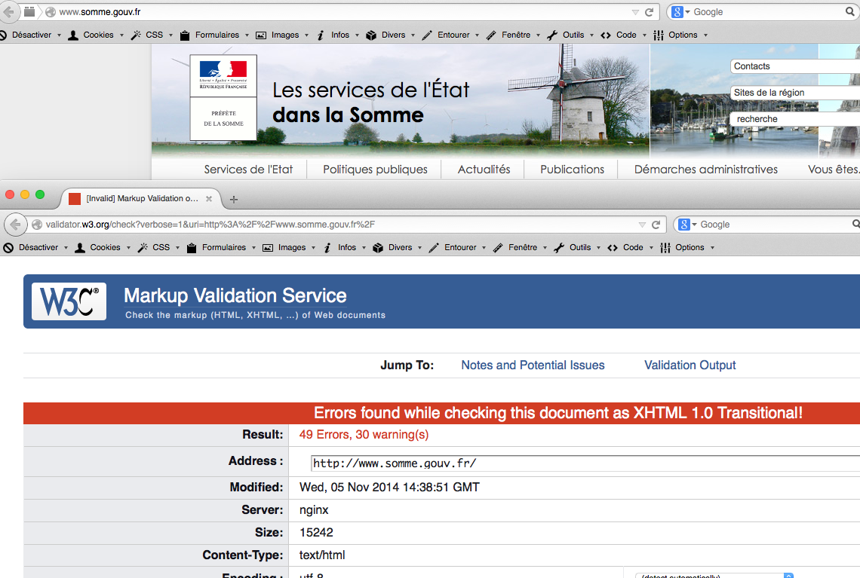Open URL history dropdown in validator address bar
Image resolution: width=860 pixels, height=578 pixels.
642,225
